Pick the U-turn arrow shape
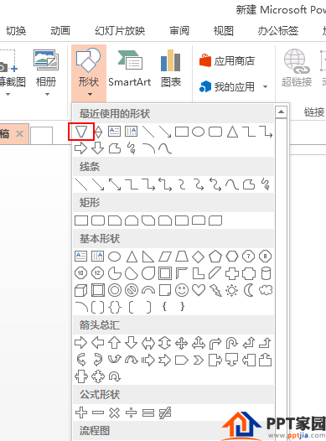The image size is (326, 441). [232, 343]
